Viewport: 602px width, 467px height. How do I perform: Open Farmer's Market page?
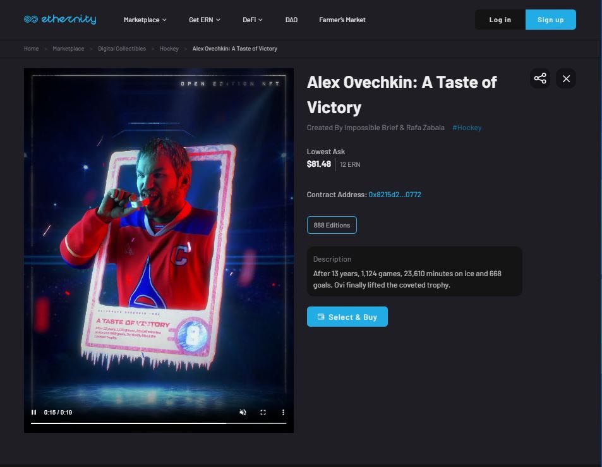coord(342,20)
